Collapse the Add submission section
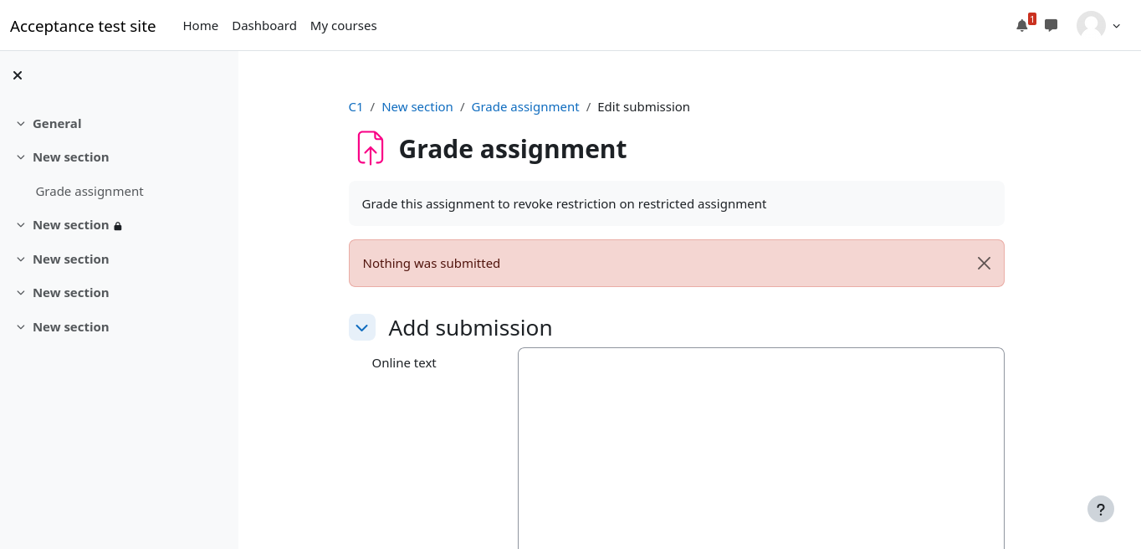The image size is (1141, 549). (362, 327)
